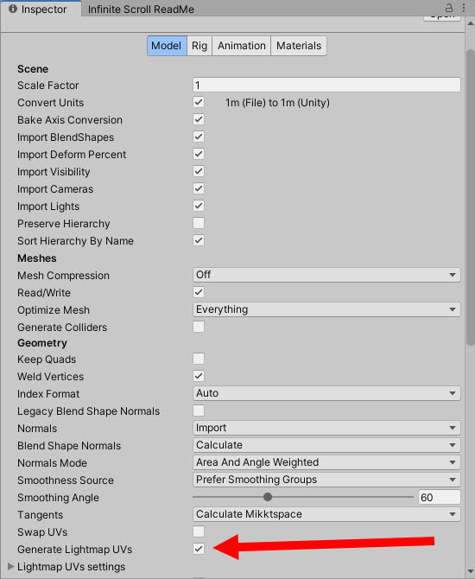Screen dimensions: 475x579
Task: Select the Rig tab
Action: pyautogui.click(x=199, y=46)
